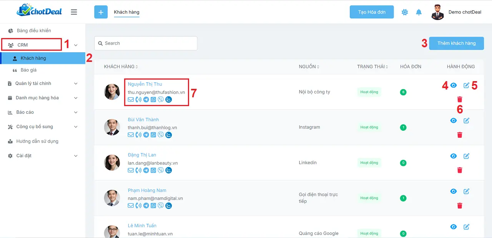Click phone call icon for Nguyễn Thị Thu
The width and height of the screenshot is (492, 238).
pyautogui.click(x=138, y=100)
